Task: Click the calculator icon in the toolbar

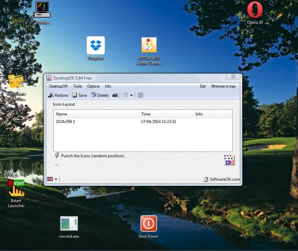Action: tap(140, 96)
